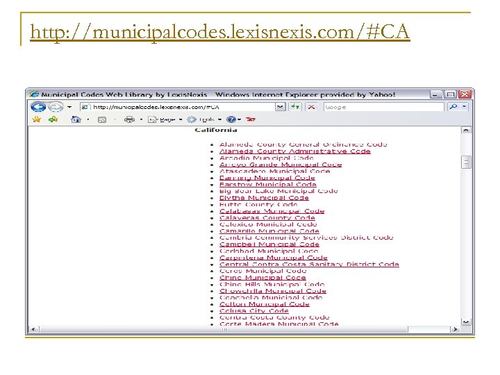Open Arroyo Grande Municipal Code link

281,165
